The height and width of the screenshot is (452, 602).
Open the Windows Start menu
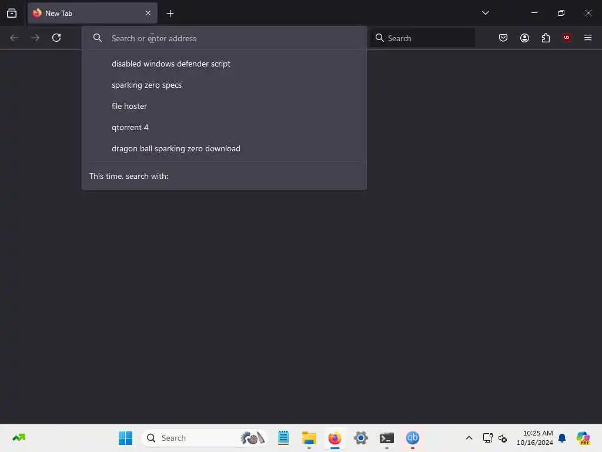point(126,438)
